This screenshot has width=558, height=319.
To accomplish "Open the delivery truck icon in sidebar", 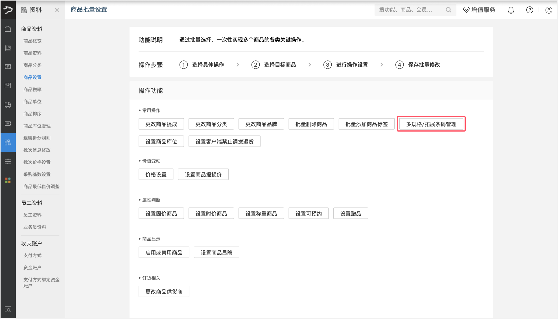I will (x=8, y=104).
